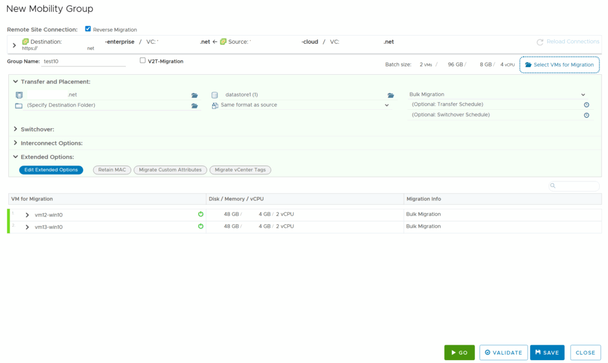The height and width of the screenshot is (363, 608).
Task: Enable the V2T-Migration checkbox
Action: click(142, 60)
